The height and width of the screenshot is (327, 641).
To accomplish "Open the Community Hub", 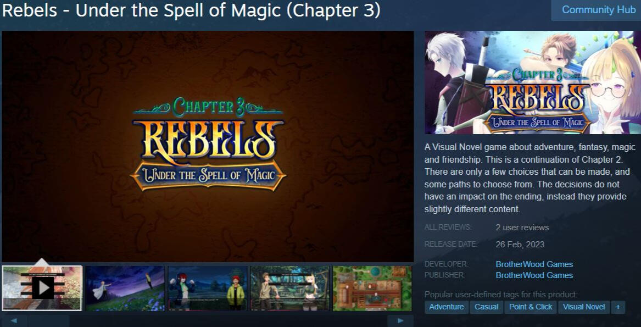I will pos(599,10).
